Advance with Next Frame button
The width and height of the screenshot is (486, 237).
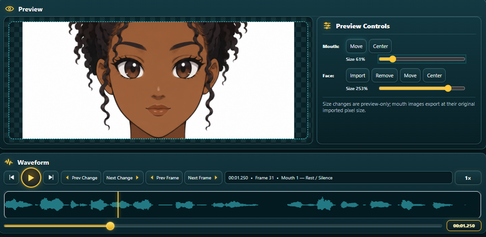(x=203, y=178)
